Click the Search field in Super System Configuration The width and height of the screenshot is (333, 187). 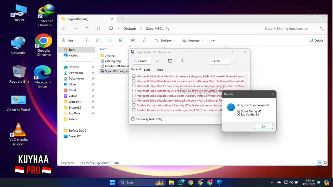tap(220, 61)
